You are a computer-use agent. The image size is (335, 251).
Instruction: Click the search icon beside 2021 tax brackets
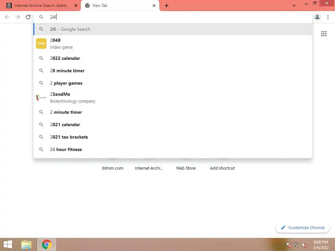[x=41, y=137]
